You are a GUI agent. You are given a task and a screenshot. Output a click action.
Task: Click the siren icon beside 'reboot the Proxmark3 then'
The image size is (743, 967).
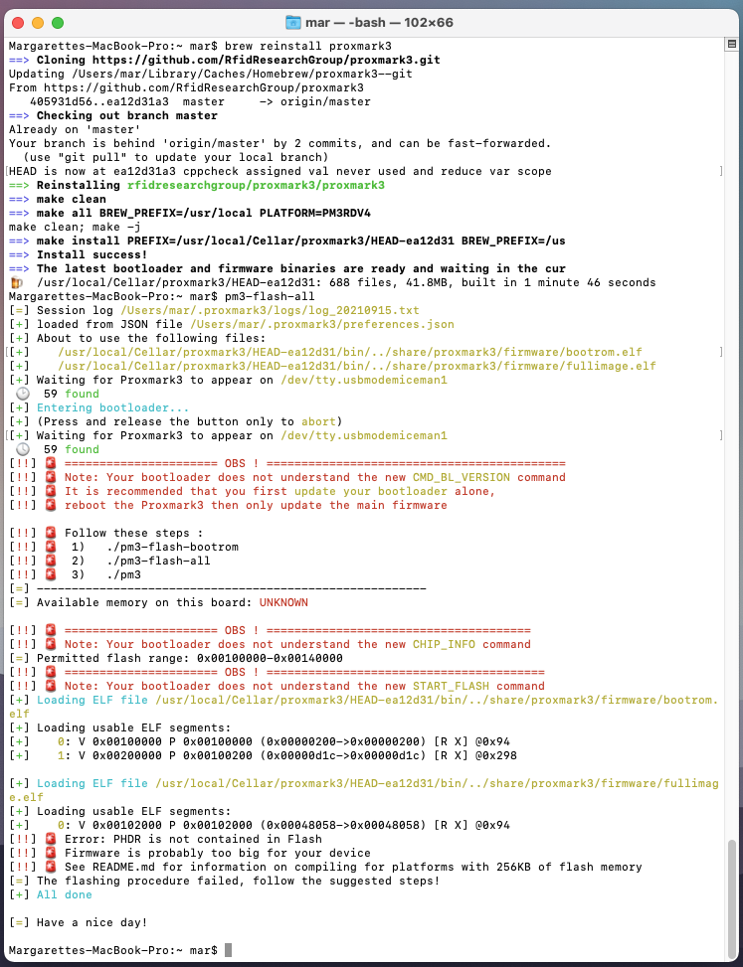(x=51, y=505)
